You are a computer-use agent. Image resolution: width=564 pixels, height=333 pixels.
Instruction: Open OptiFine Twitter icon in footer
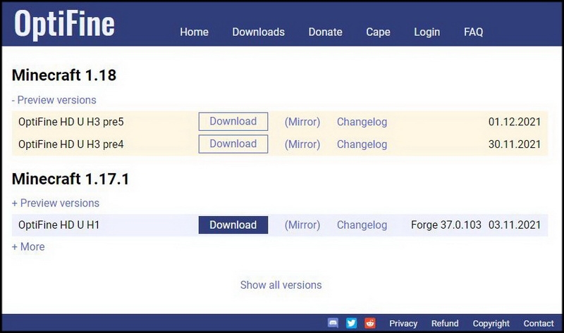pos(351,323)
